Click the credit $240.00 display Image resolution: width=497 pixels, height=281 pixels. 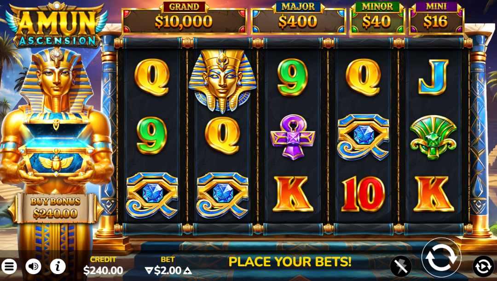pyautogui.click(x=103, y=265)
